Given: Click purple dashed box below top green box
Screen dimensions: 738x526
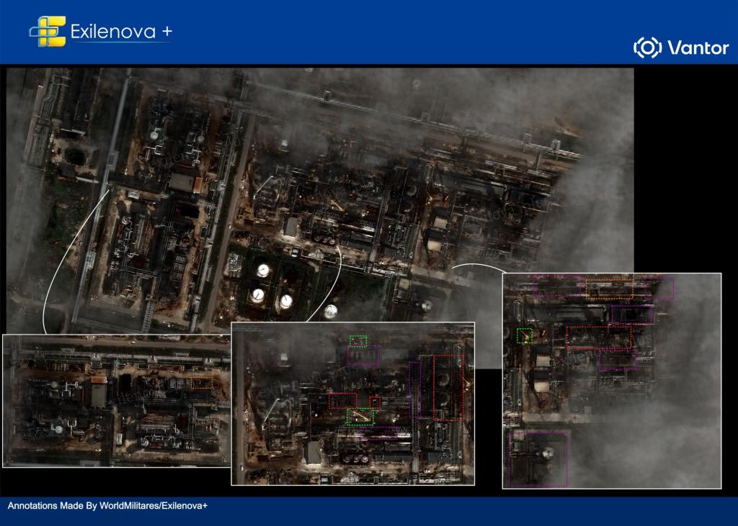Looking at the screenshot, I should coord(363,356).
